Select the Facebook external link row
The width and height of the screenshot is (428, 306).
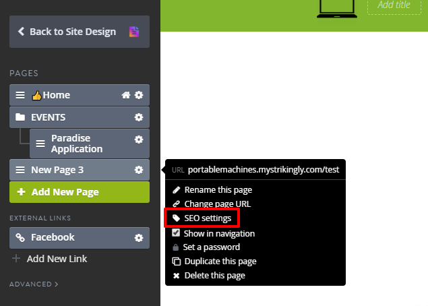coord(80,238)
